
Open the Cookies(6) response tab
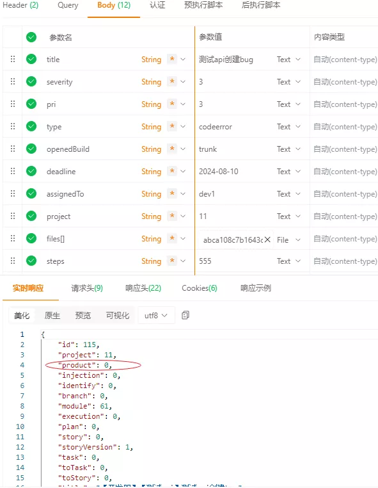200,288
